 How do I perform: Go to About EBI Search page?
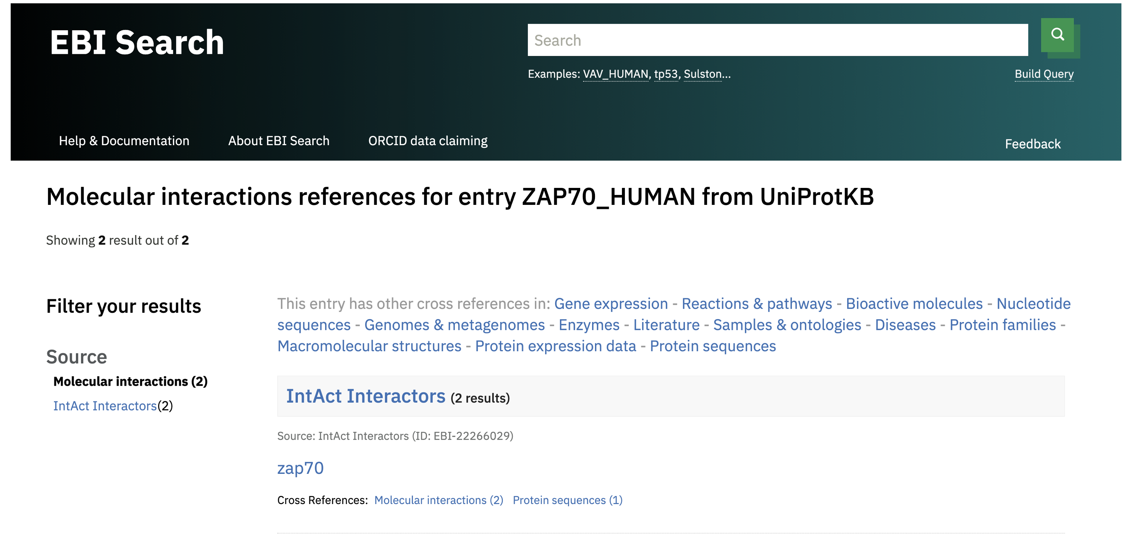(278, 141)
